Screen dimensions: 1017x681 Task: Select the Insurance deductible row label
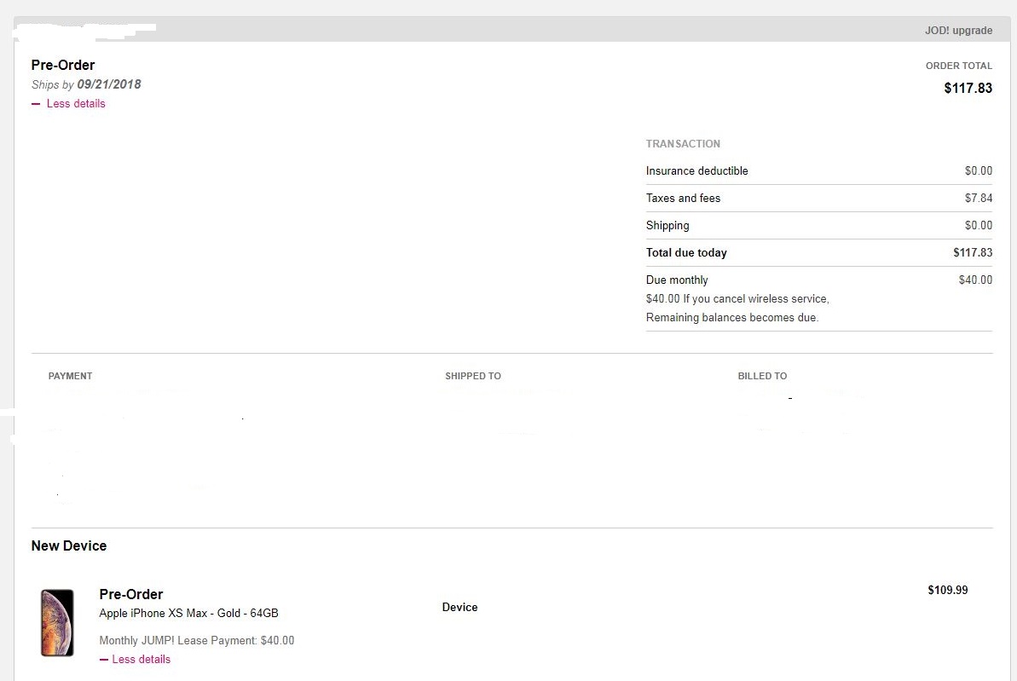click(696, 170)
